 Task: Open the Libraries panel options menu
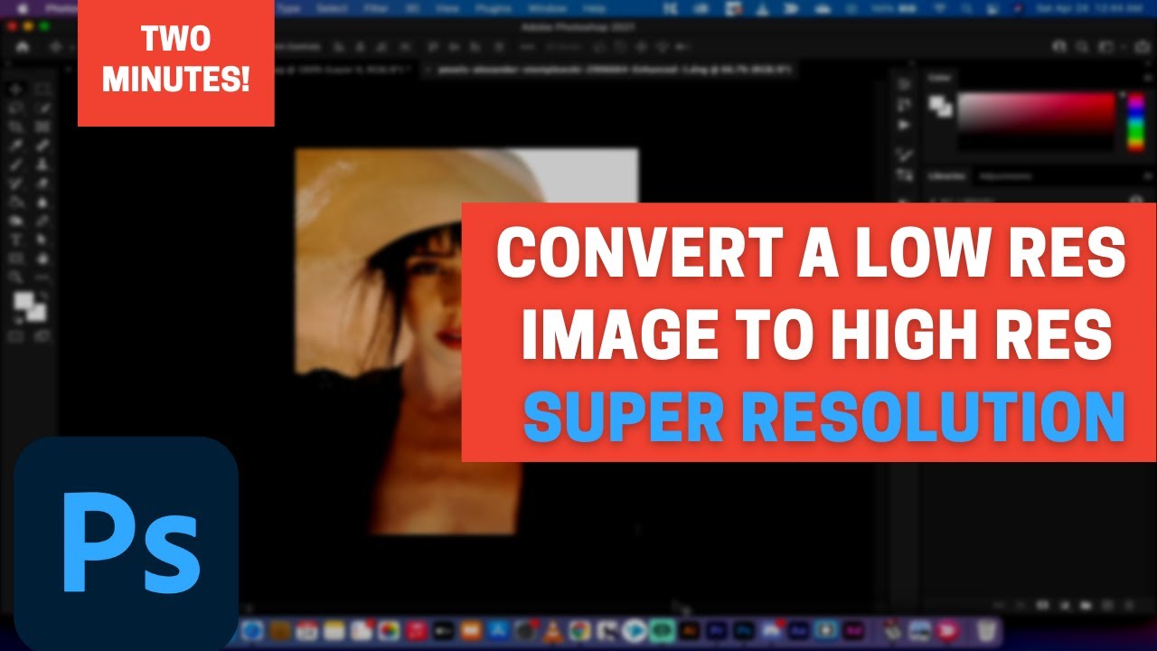(x=1148, y=175)
